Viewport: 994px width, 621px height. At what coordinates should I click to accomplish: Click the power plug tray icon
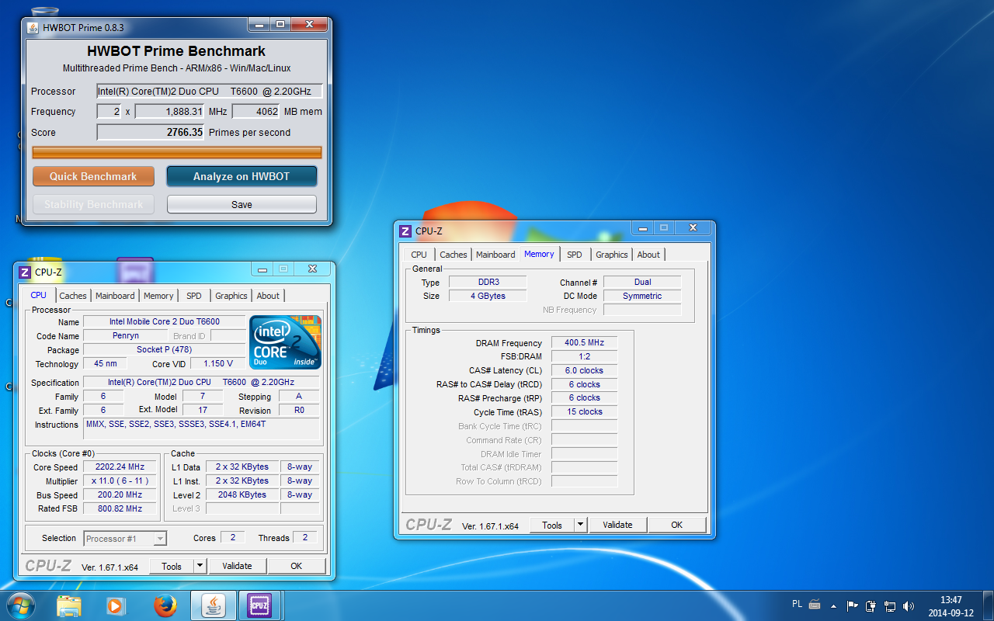(x=871, y=605)
